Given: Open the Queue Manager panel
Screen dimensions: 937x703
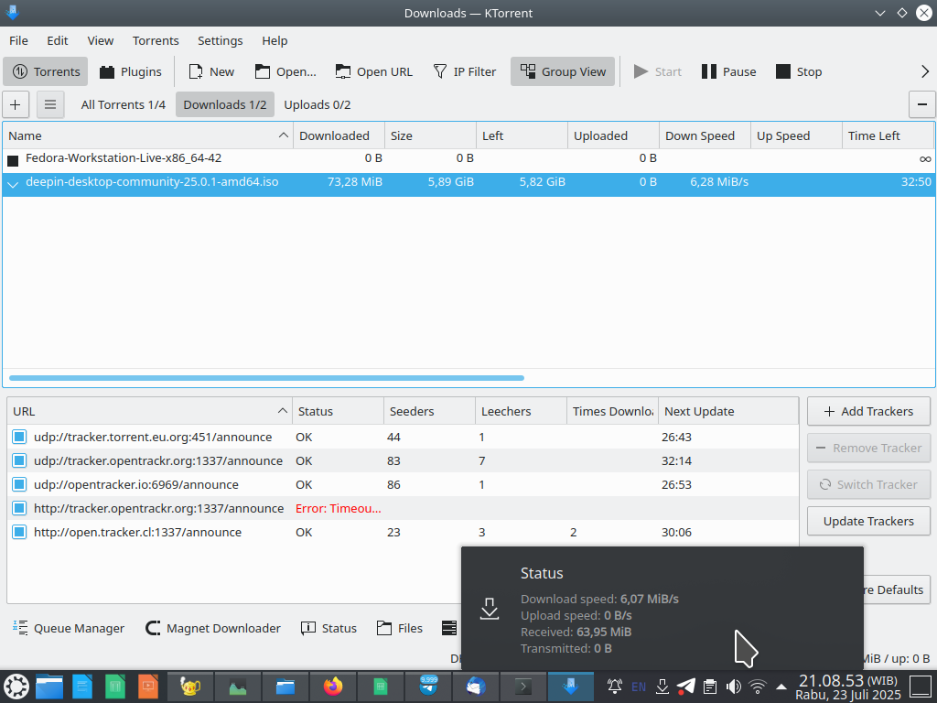Looking at the screenshot, I should pos(69,628).
